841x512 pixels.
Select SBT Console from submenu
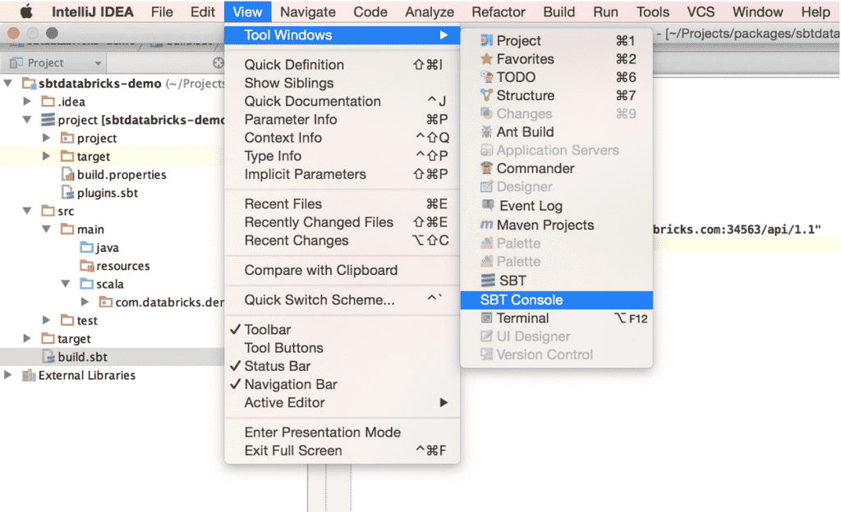522,300
